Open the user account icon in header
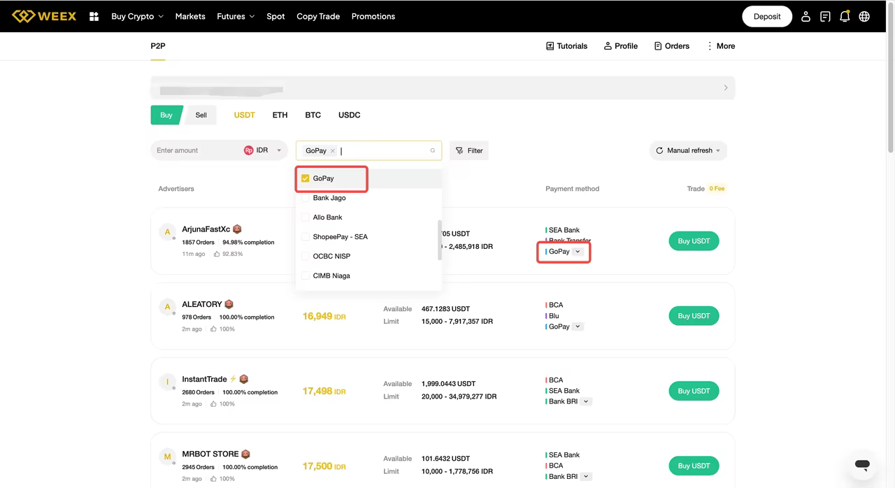Screen dimensions: 895x488 (x=805, y=16)
